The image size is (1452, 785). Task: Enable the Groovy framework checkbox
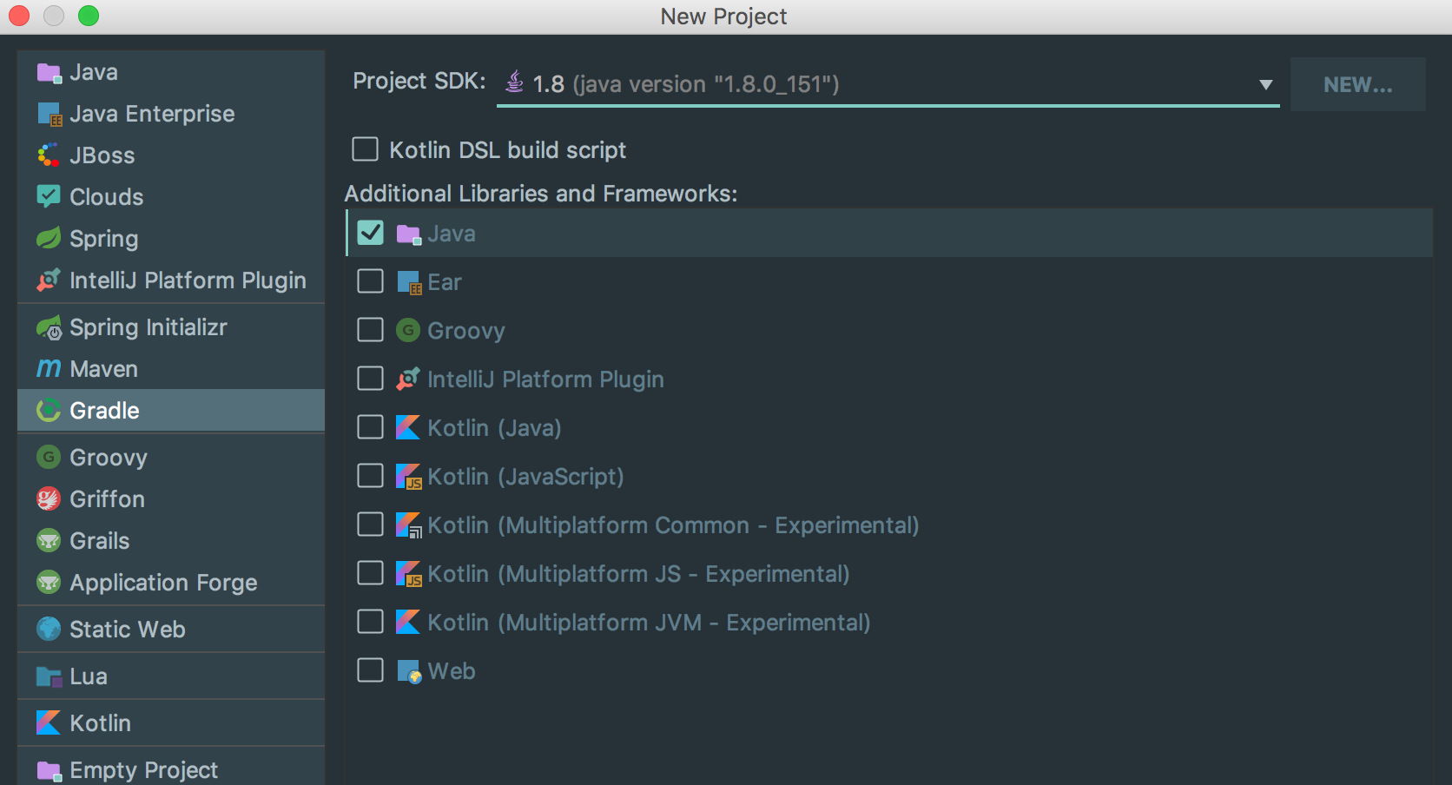pos(370,330)
